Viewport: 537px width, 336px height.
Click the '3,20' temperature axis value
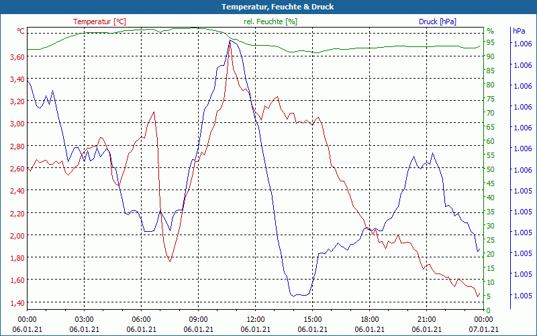coord(17,102)
